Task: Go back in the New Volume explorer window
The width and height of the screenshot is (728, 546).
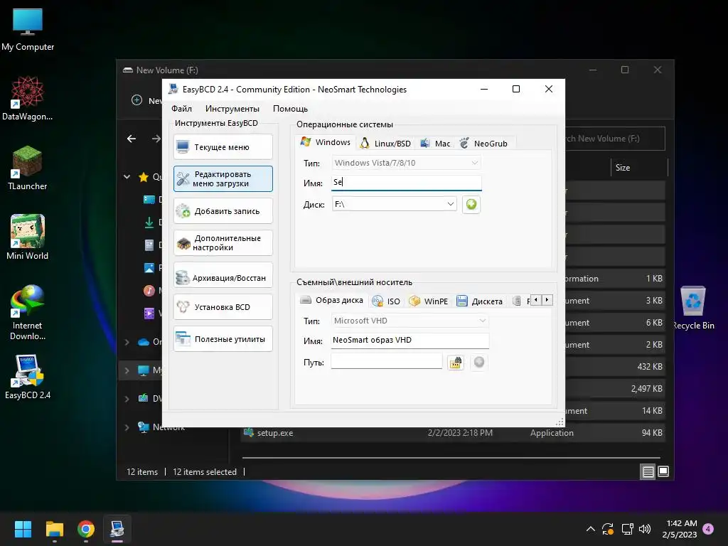Action: click(132, 139)
